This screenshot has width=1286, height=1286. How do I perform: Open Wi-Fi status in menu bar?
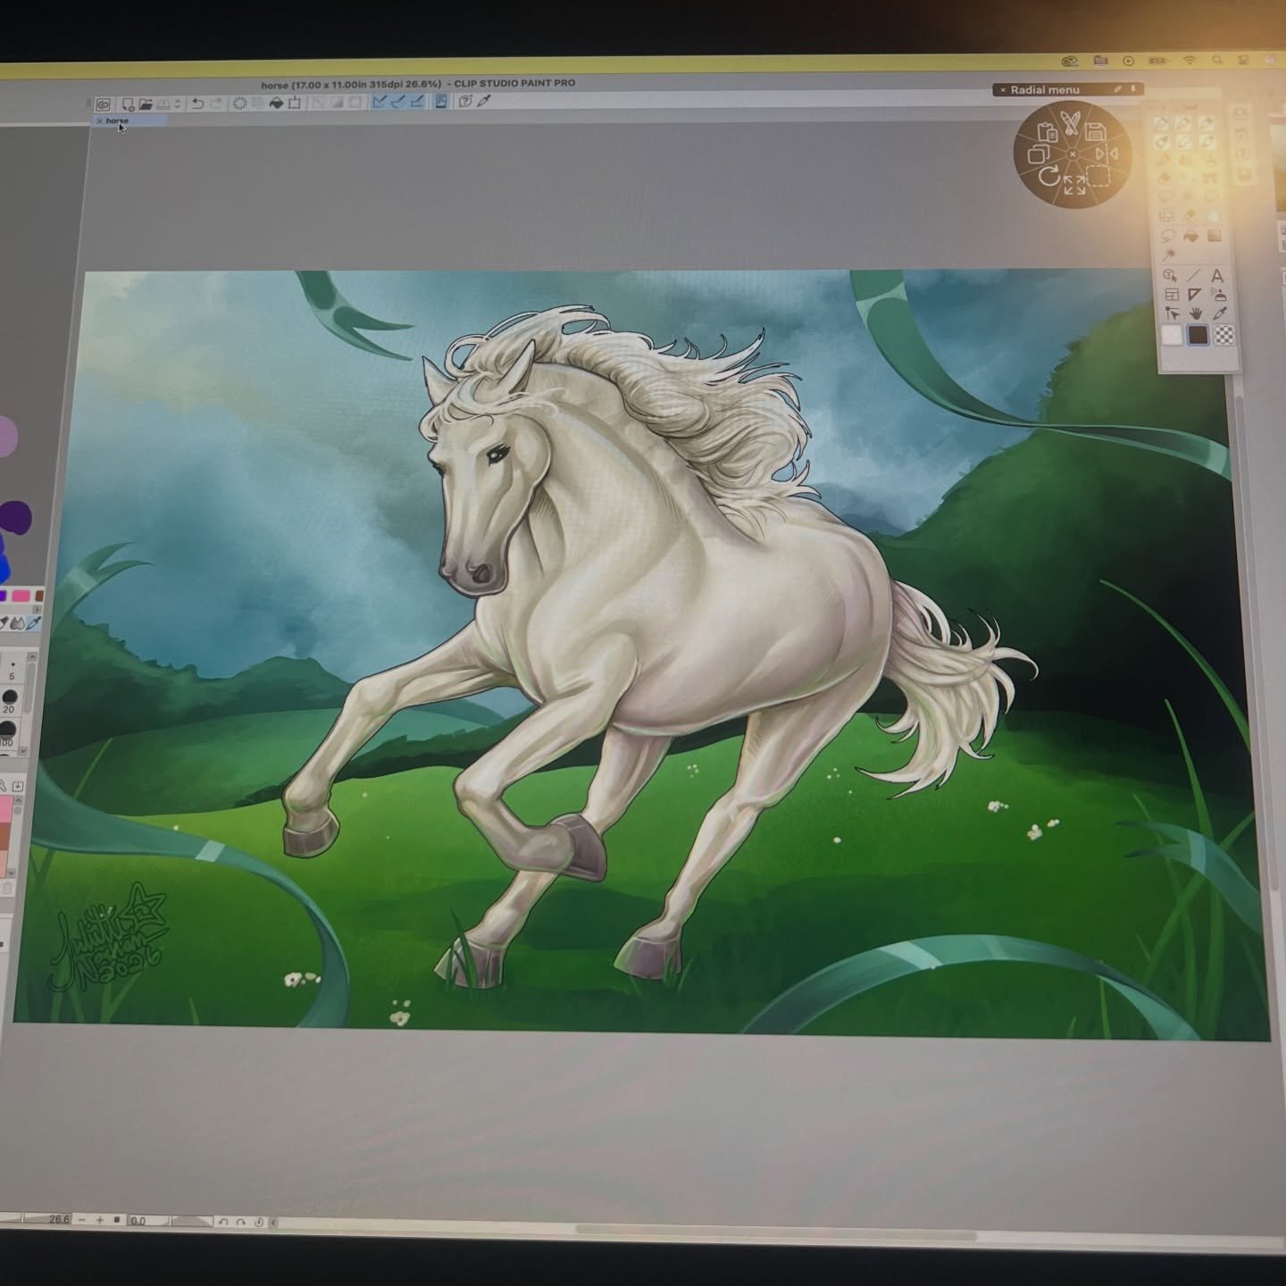[1189, 60]
